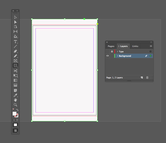Viewport: 166px width, 143px height.
Task: Toggle lock on Background layer
Action: (112, 56)
